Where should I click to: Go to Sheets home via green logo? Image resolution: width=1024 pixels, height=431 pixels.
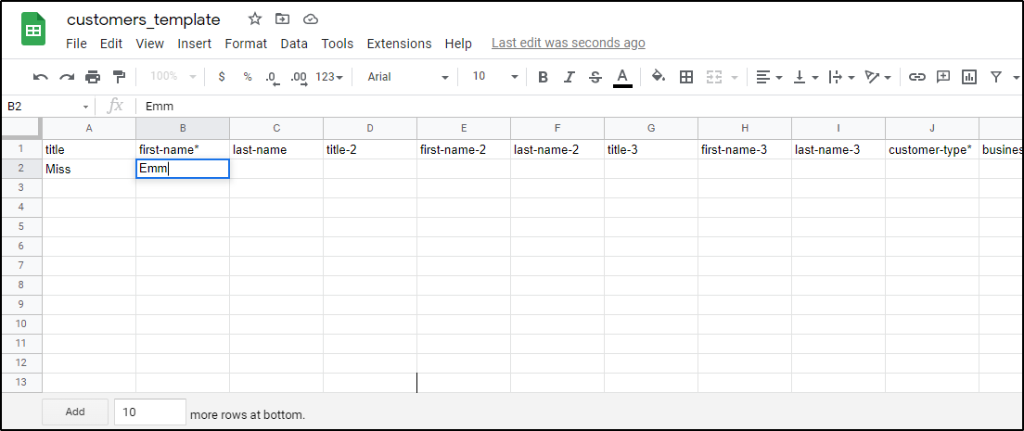(x=32, y=31)
